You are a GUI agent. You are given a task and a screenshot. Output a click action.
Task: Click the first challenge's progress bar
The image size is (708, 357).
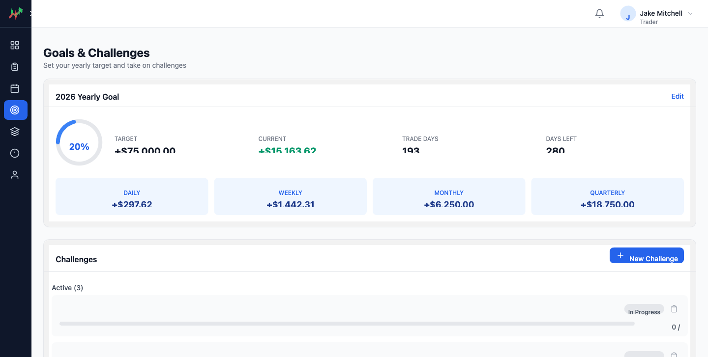click(x=347, y=324)
